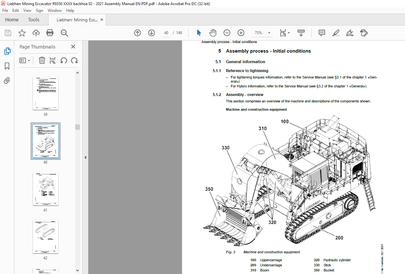Delete selected pages with trash icon
Viewport: 405px width, 274px height.
(x=42, y=61)
